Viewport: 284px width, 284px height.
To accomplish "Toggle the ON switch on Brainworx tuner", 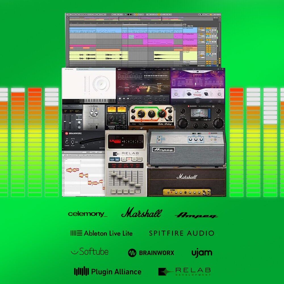I will (x=67, y=142).
